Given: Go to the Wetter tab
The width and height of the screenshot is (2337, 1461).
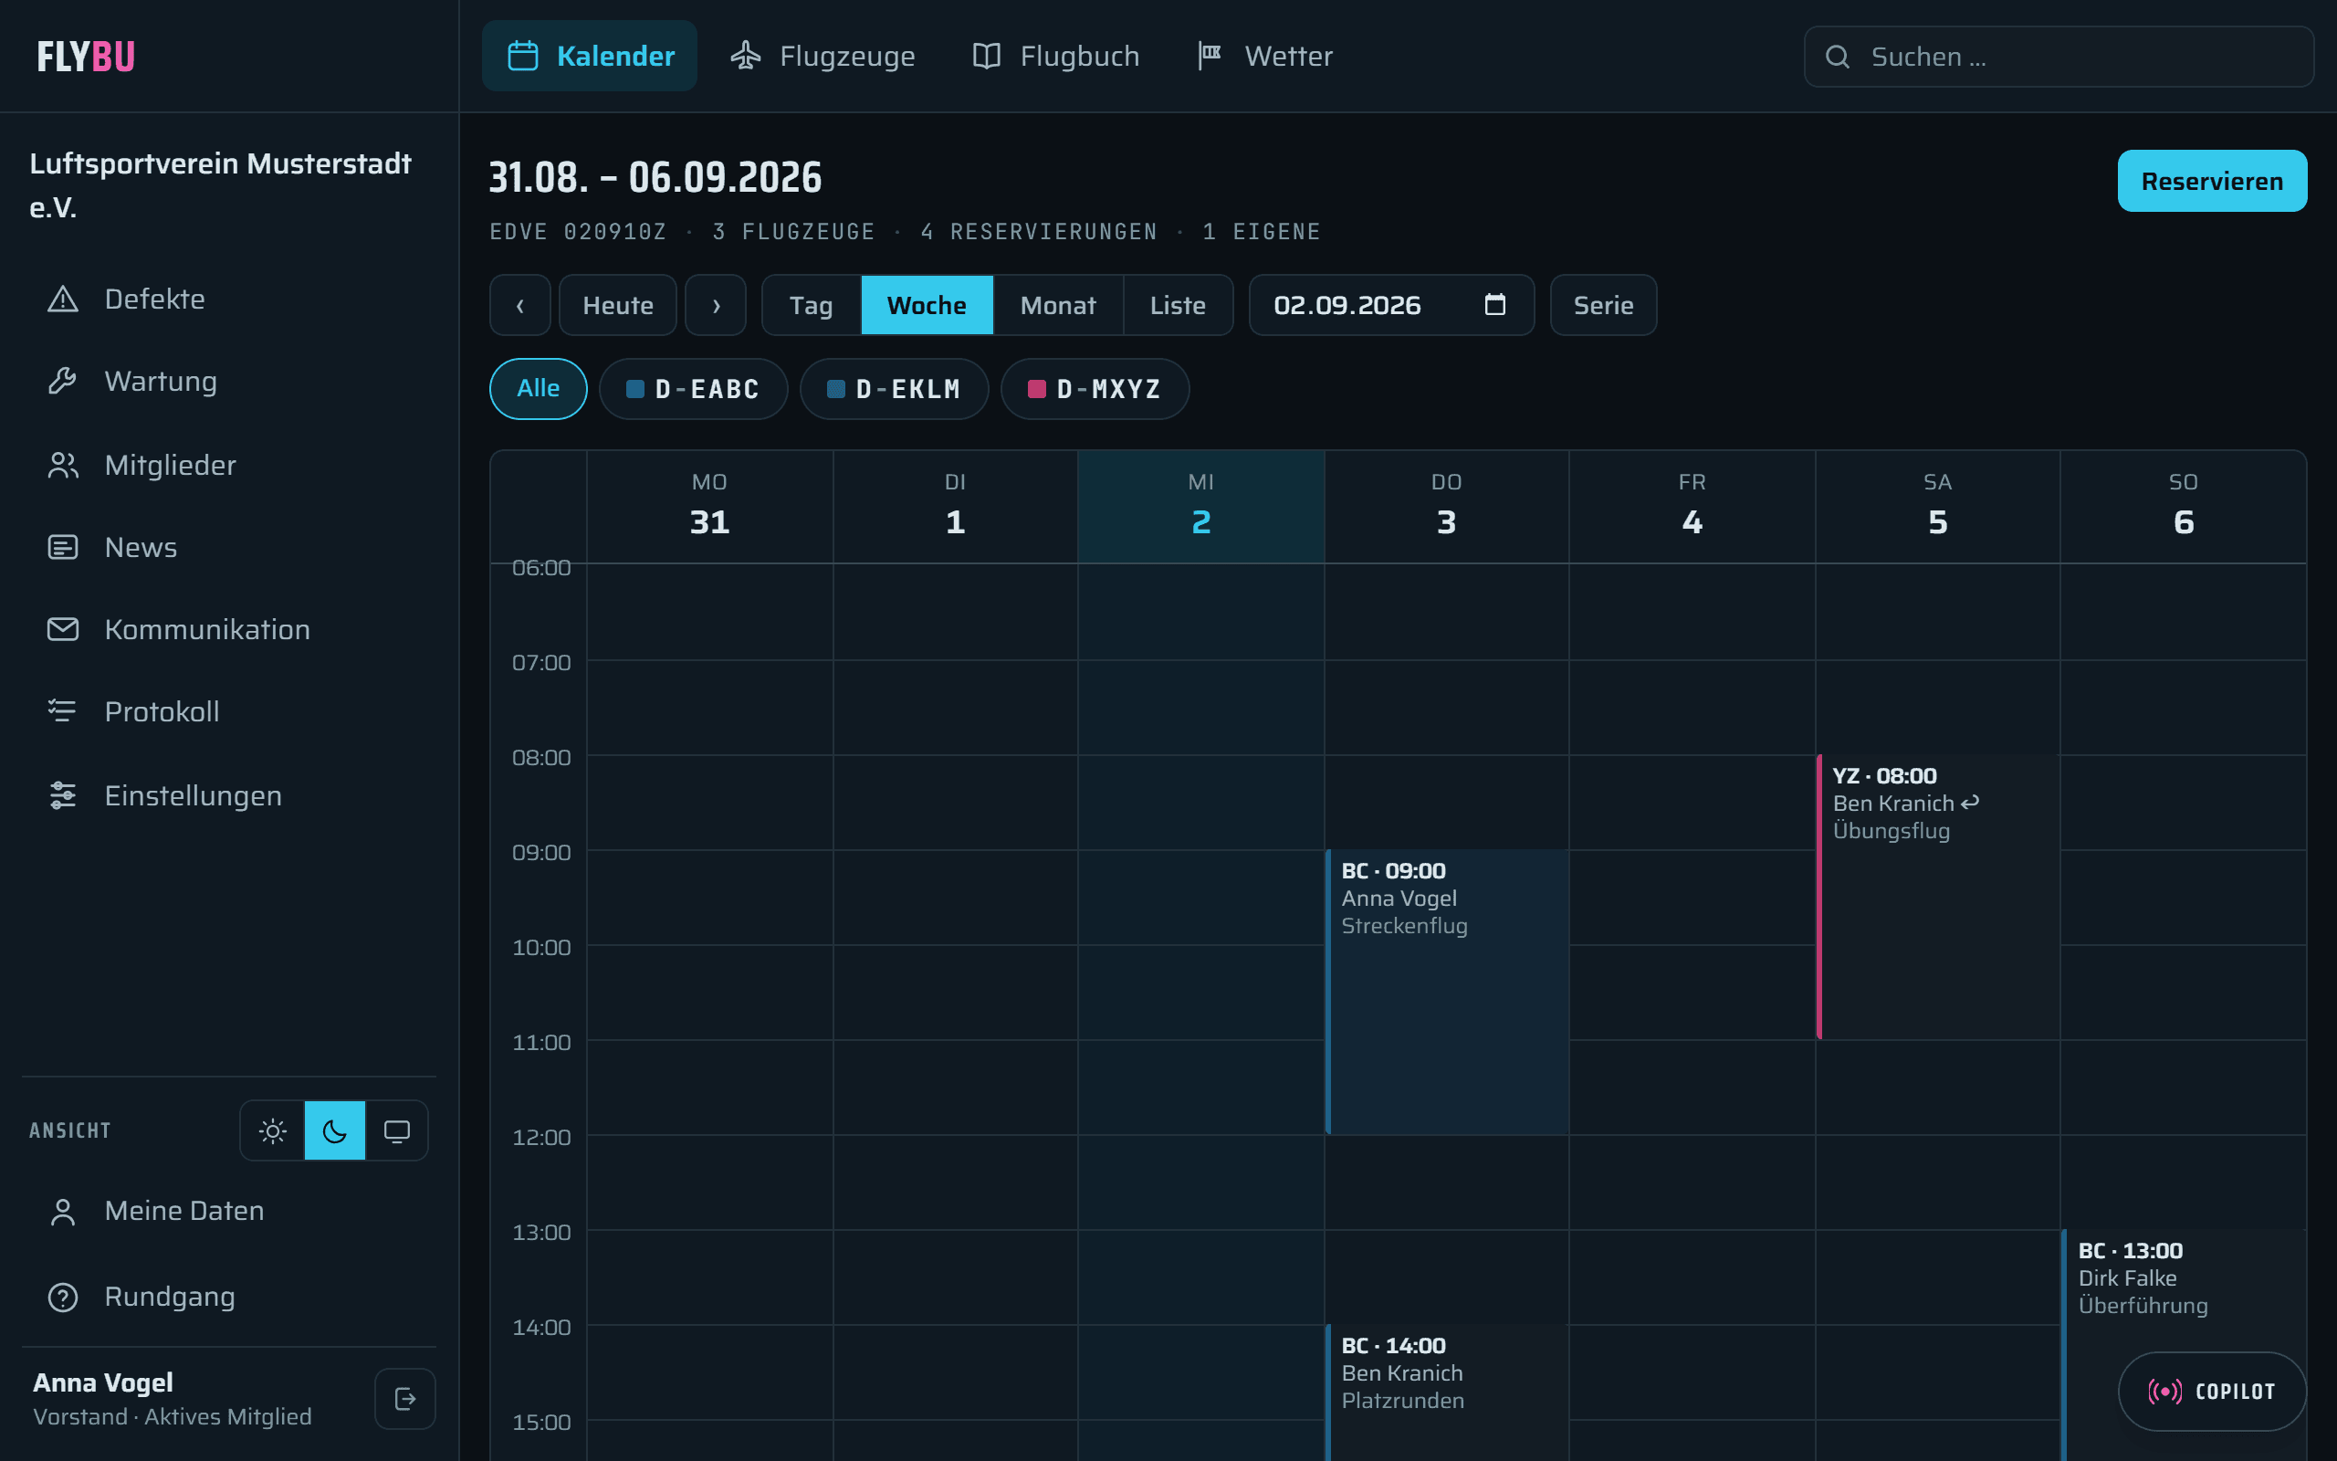Looking at the screenshot, I should (x=1264, y=56).
